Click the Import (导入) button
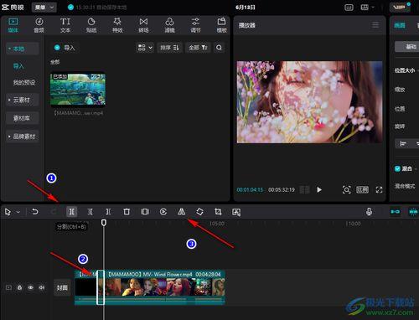419x320 pixels. 65,48
